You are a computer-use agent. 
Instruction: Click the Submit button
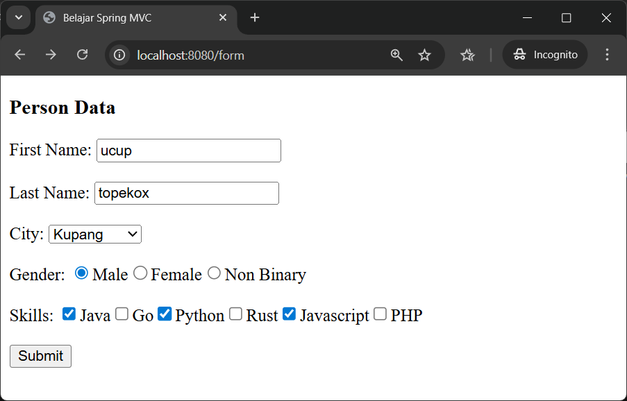tap(40, 356)
